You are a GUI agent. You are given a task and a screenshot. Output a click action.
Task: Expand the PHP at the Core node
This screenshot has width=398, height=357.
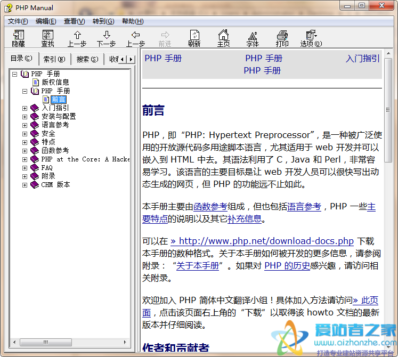pyautogui.click(x=25, y=159)
